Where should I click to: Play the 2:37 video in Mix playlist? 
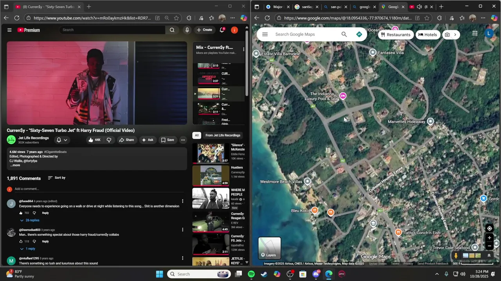209,78
